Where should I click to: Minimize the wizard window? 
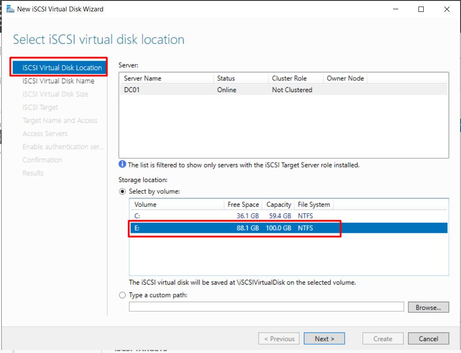pos(395,9)
